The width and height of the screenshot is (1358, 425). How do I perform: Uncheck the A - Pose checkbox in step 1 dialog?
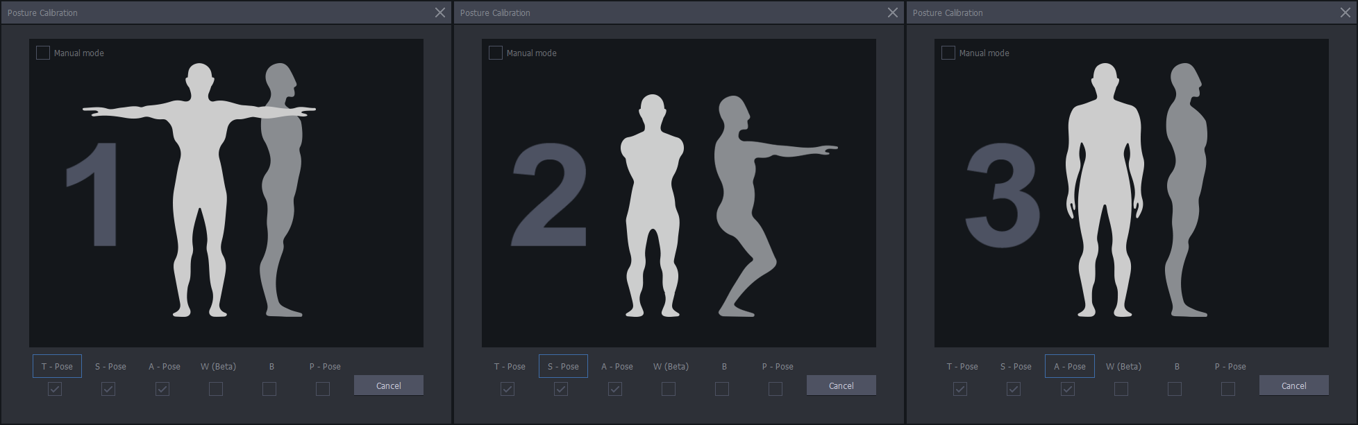[162, 389]
